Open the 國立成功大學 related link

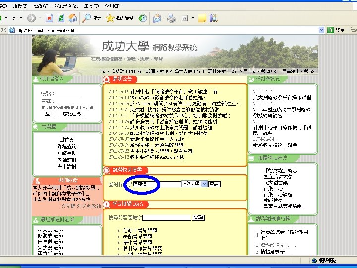(x=278, y=176)
